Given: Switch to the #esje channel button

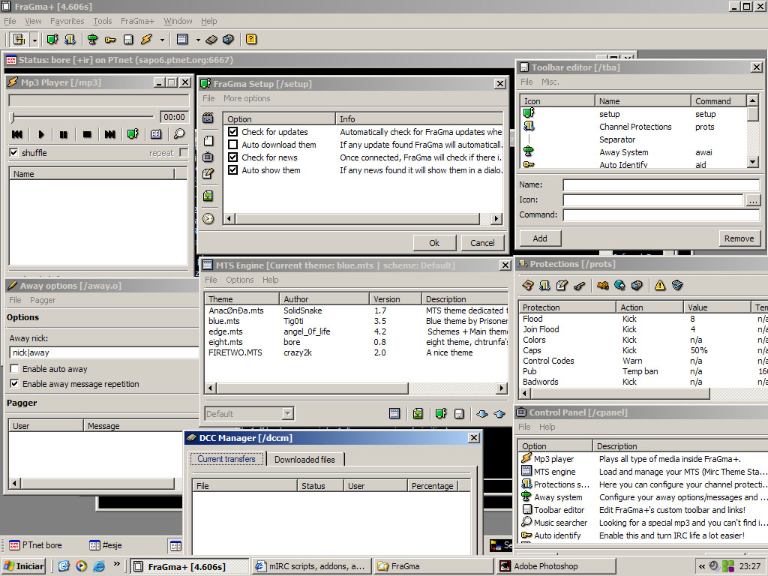Looking at the screenshot, I should [x=106, y=545].
